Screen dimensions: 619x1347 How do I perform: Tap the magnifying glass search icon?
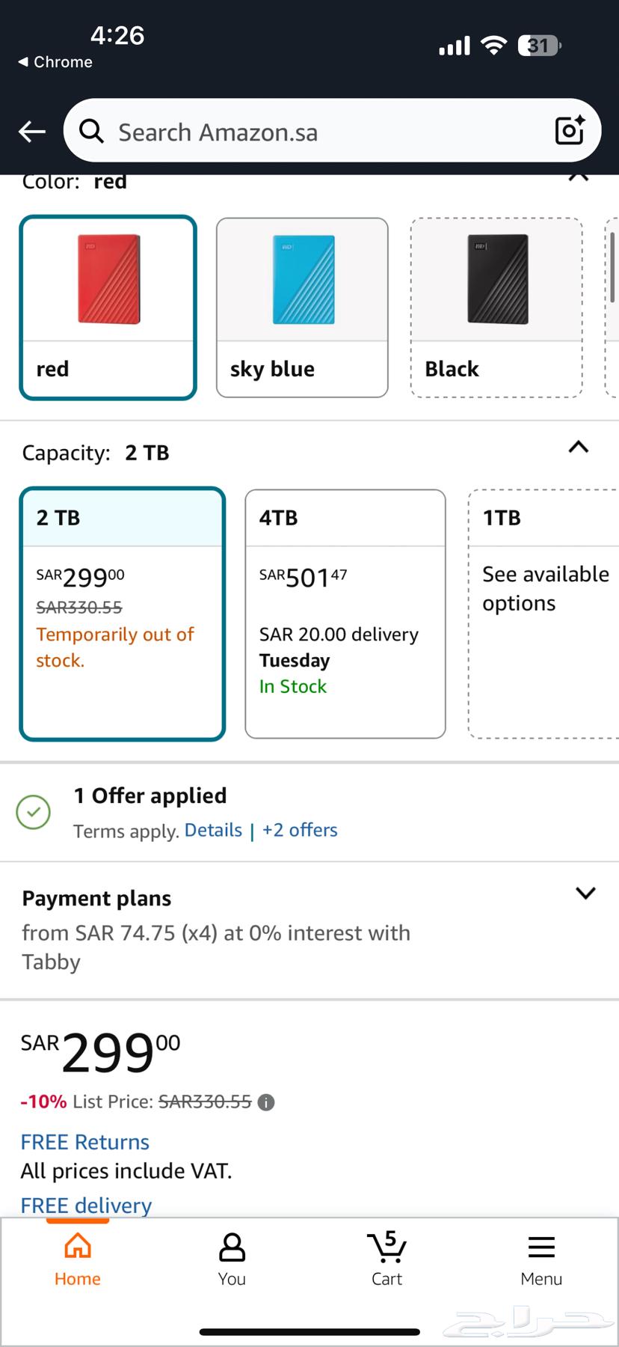[x=91, y=132]
